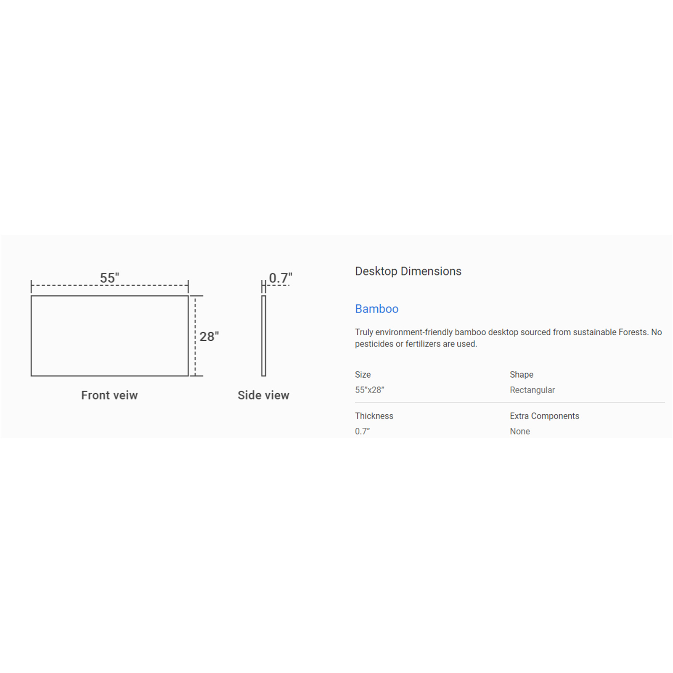Click the thin side view desktop outline
673x673 pixels.
tap(264, 336)
